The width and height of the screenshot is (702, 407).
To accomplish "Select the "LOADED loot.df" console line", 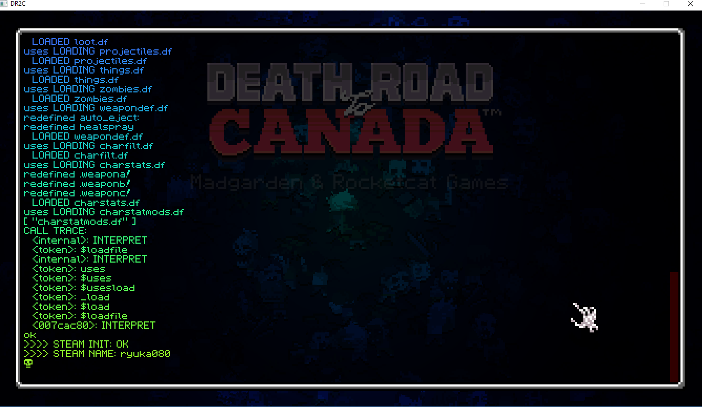I will click(x=70, y=41).
